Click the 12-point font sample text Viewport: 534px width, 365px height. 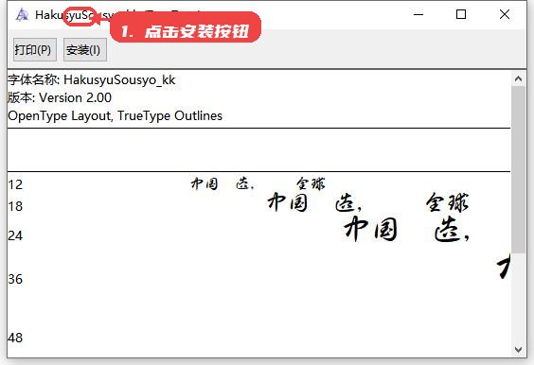[258, 183]
